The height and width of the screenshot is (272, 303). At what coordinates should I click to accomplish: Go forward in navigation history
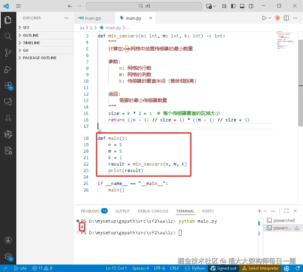coord(79,6)
